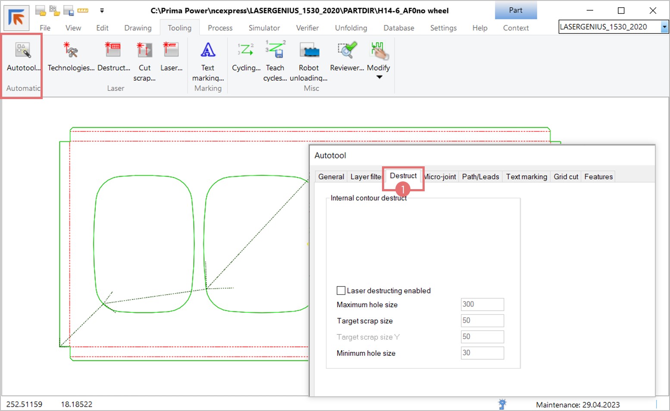Open the Text marking tool
The height and width of the screenshot is (411, 670).
tap(208, 51)
